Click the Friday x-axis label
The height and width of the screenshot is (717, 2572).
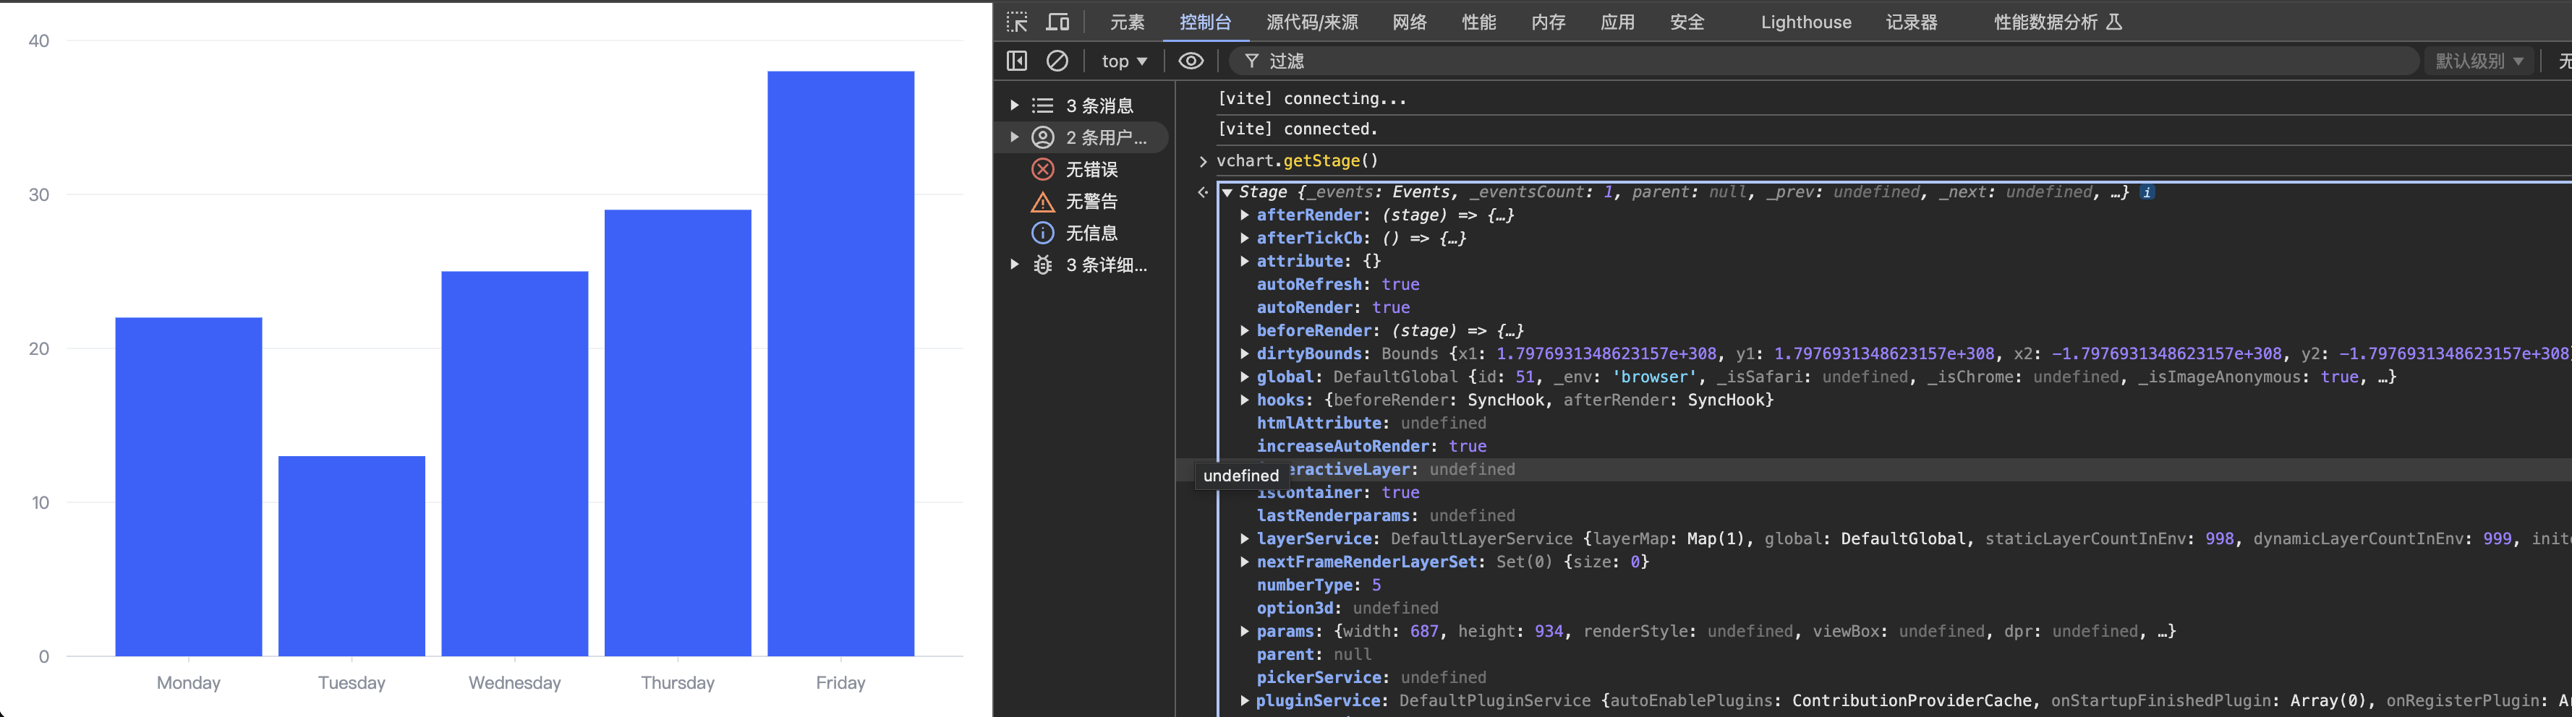click(840, 682)
